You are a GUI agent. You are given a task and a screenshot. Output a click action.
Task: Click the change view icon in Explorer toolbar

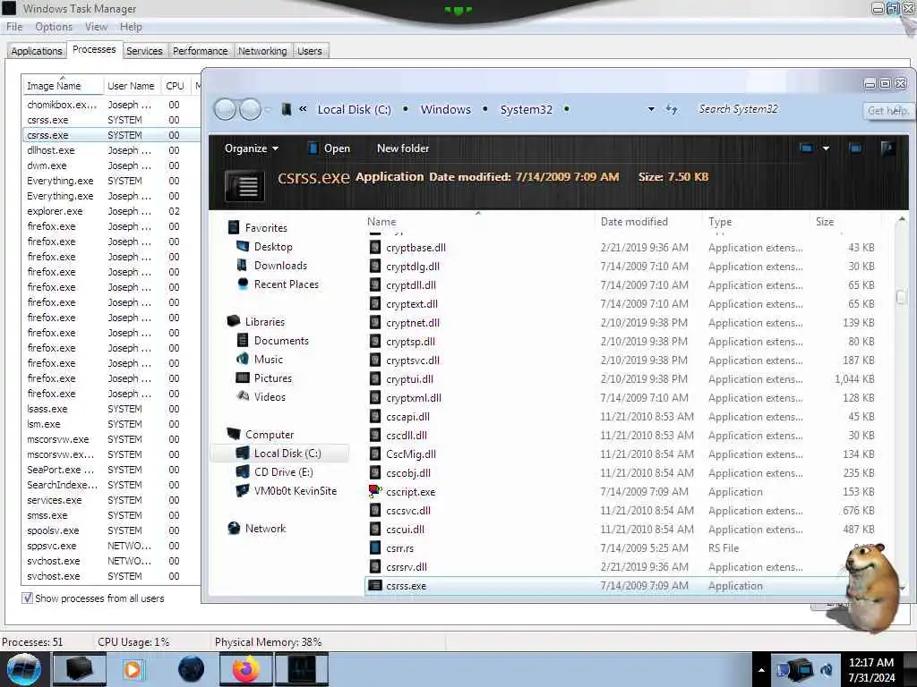pos(807,148)
